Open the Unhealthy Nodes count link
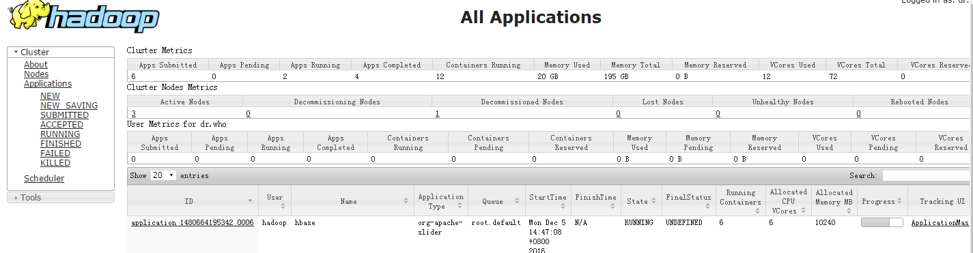Image resolution: width=973 pixels, height=253 pixels. coord(718,114)
